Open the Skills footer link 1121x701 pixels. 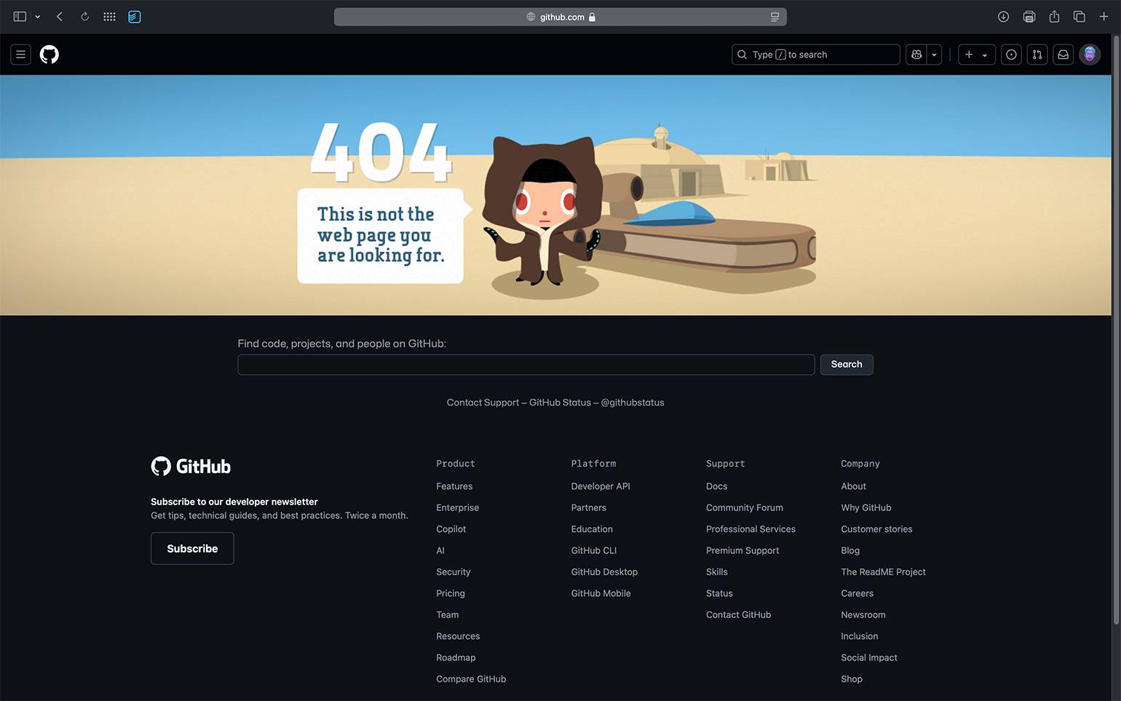tap(717, 572)
